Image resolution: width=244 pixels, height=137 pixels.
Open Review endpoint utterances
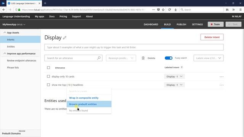[x=21, y=61]
